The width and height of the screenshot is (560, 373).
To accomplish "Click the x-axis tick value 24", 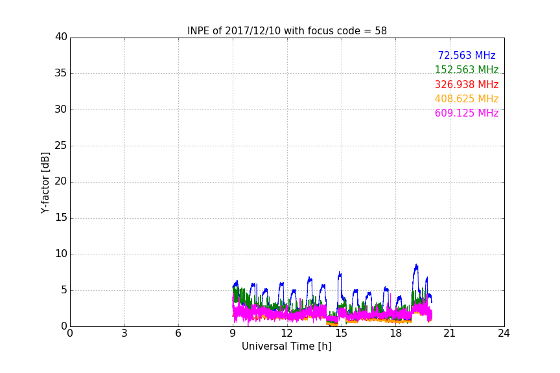I will click(x=504, y=333).
